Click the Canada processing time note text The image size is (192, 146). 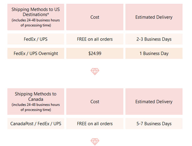click(36, 107)
